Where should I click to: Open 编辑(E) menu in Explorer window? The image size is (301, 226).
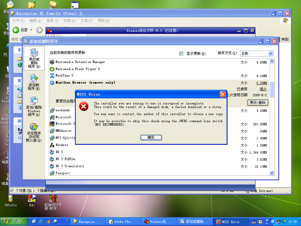pos(36,21)
